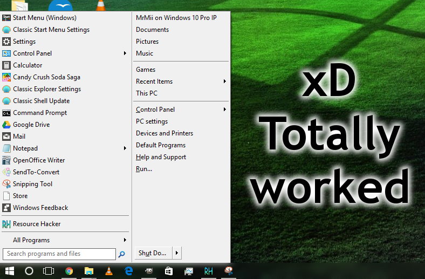425x279 pixels.
Task: Open the Shut Down options arrow
Action: click(x=177, y=253)
